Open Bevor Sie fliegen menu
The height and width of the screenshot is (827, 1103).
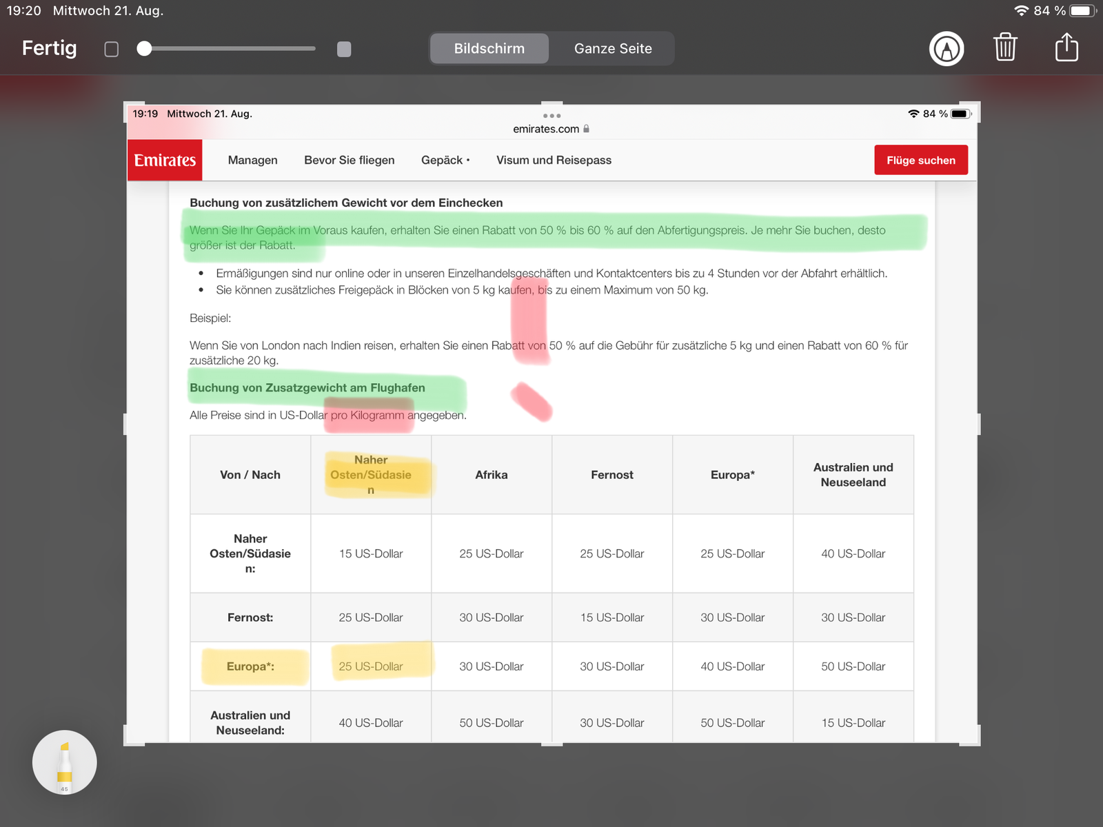click(350, 160)
